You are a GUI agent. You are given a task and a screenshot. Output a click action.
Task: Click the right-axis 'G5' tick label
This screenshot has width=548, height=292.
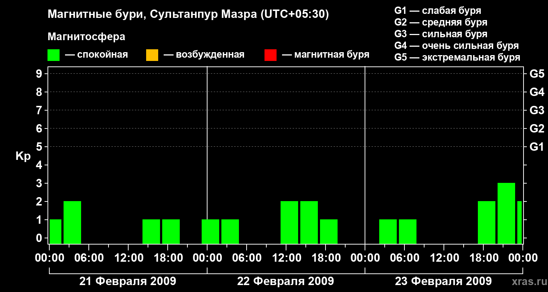coord(537,74)
